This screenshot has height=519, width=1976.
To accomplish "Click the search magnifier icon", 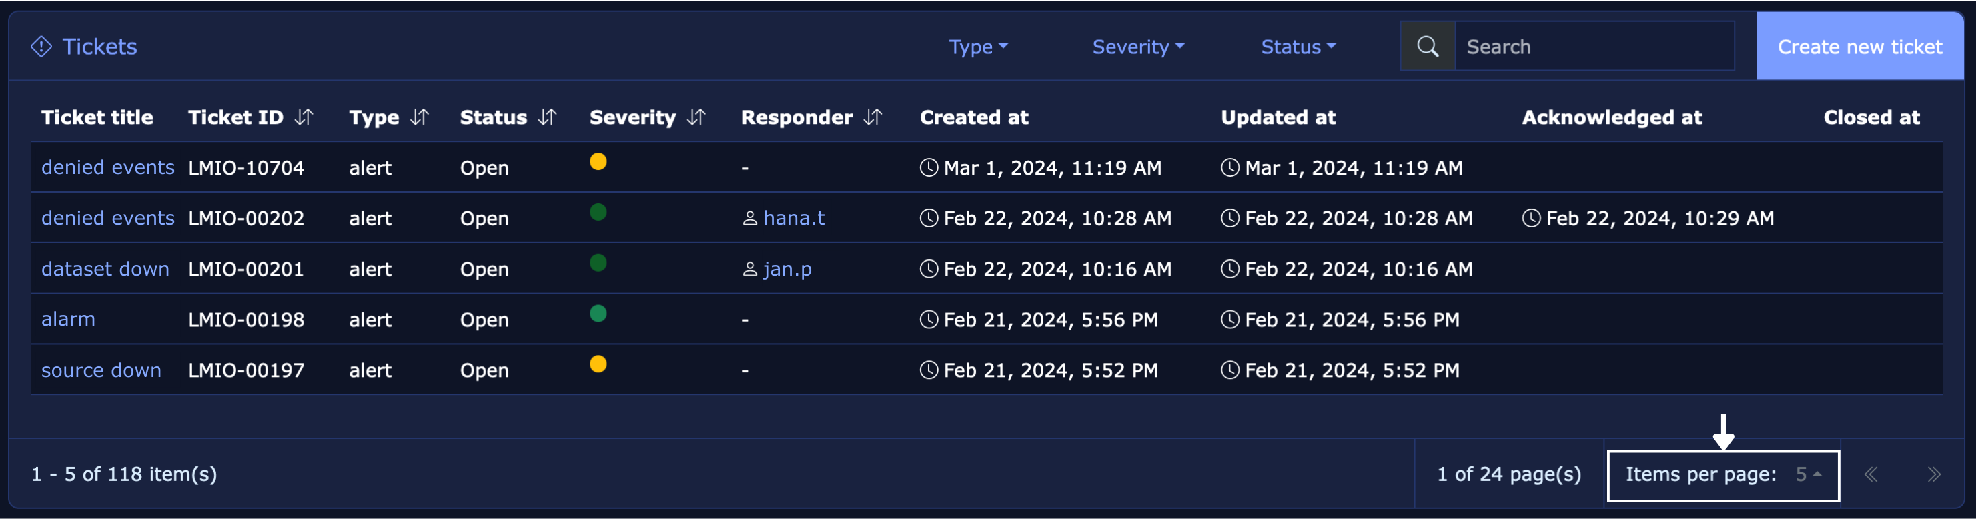I will [x=1428, y=47].
